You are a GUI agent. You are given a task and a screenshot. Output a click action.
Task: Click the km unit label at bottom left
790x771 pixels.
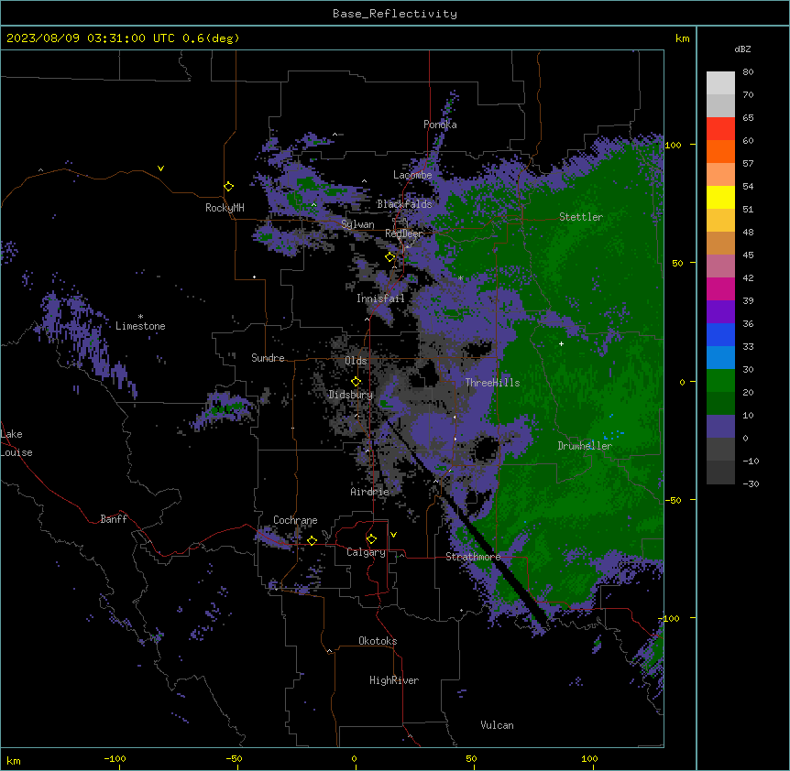click(14, 761)
